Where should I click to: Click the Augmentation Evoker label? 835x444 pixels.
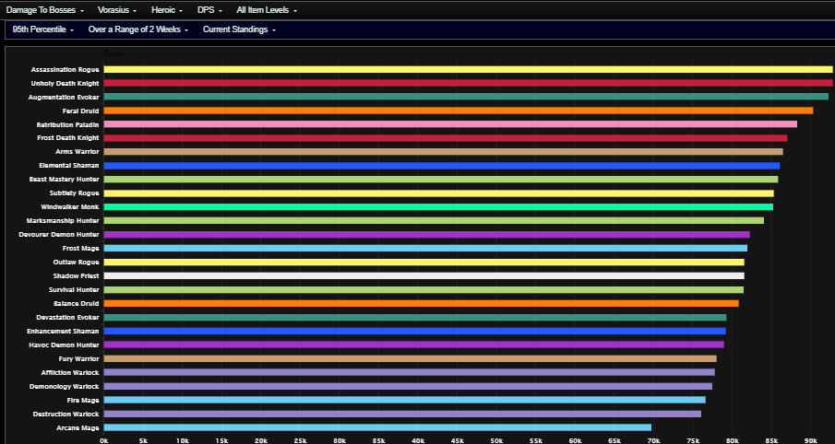(x=64, y=98)
